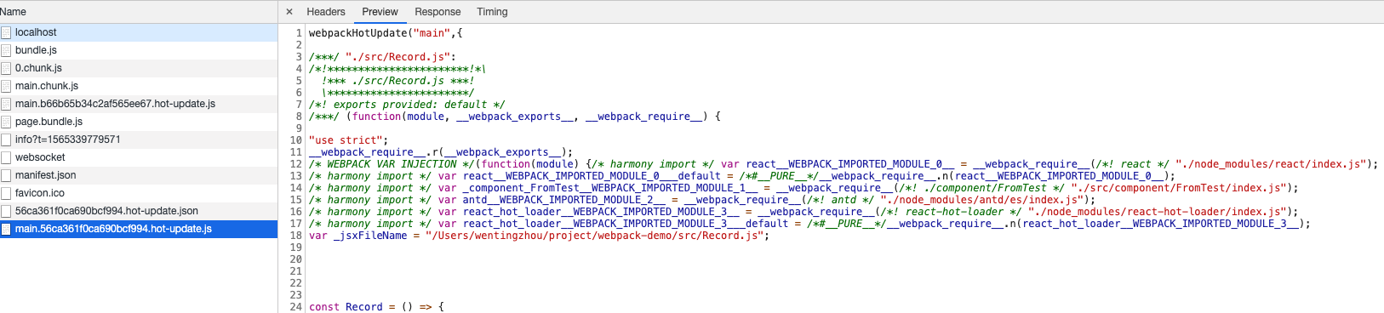
Task: Select the manifest.json request
Action: pos(139,175)
